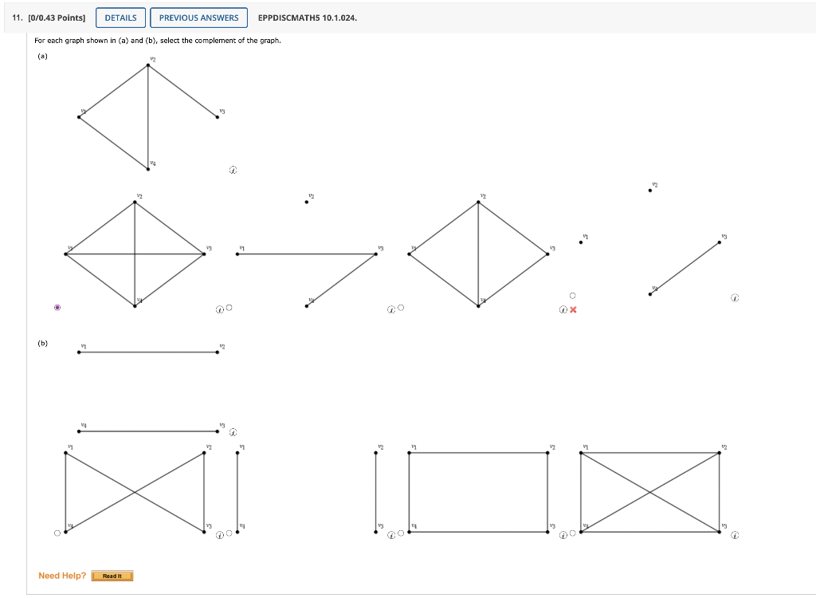Screen dimensions: 816x598
Task: Open the info icon beside the rectangle graph option
Action: pyautogui.click(x=562, y=533)
